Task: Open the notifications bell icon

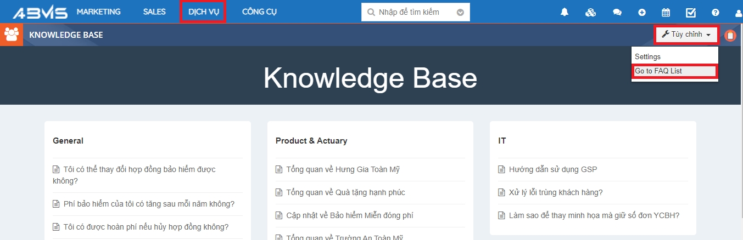Action: (x=565, y=12)
